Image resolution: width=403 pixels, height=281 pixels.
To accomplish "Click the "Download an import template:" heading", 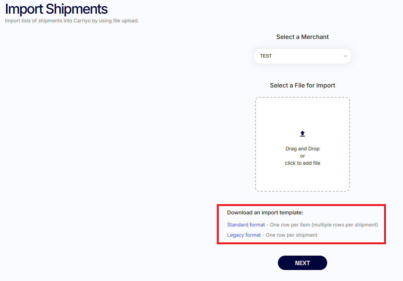I will tap(265, 213).
